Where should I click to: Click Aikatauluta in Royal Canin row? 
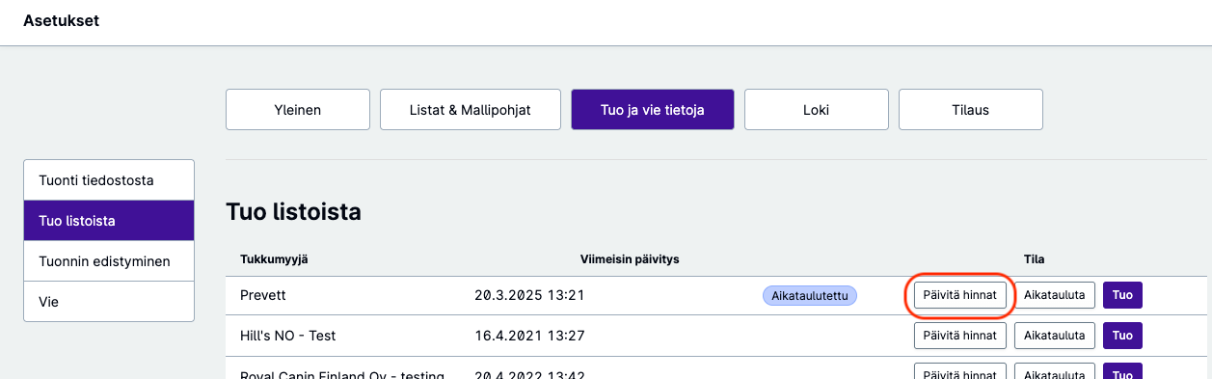click(1055, 371)
